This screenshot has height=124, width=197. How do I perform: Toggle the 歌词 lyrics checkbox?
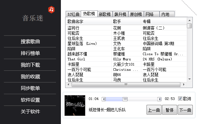(180, 99)
